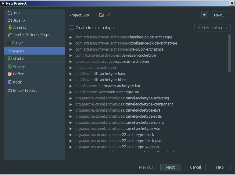The width and height of the screenshot is (236, 175).
Task: Click the Cancel button
Action: [x=195, y=167]
